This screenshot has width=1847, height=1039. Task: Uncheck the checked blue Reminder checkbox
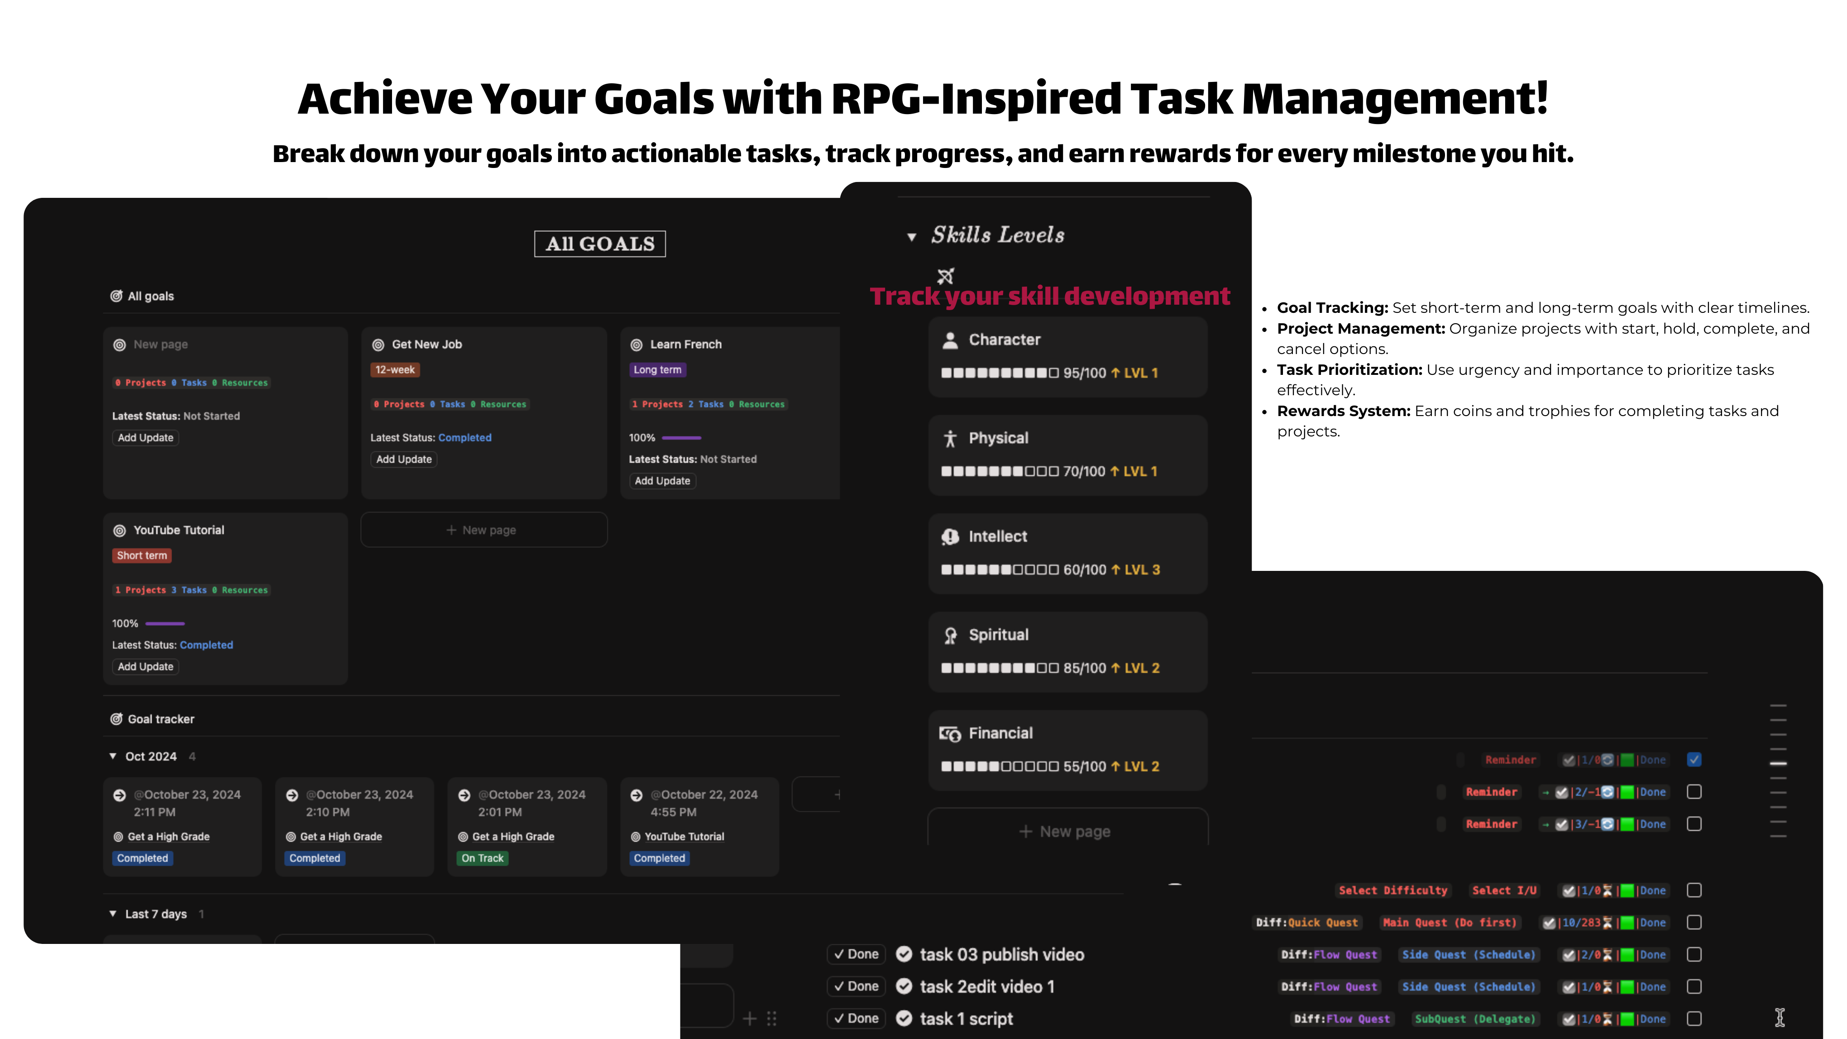coord(1694,759)
